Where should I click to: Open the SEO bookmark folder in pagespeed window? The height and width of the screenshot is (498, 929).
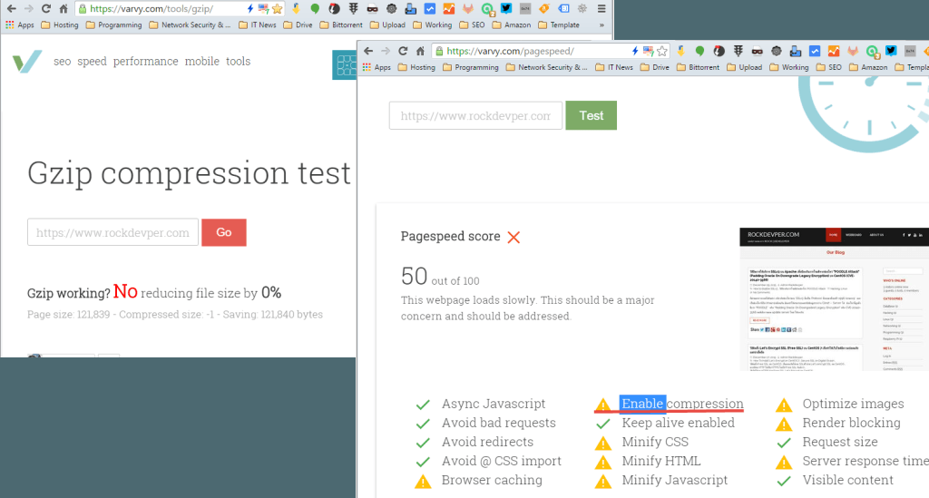tap(828, 67)
